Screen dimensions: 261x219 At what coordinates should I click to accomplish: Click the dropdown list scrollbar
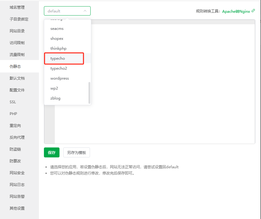tap(89, 92)
